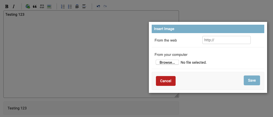Insert a blockquote using quote icon
Screen dimensions: 273x117
tap(35, 7)
